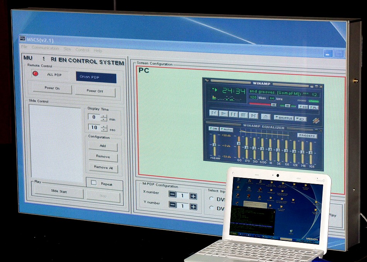The height and width of the screenshot is (262, 367).
Task: Click the seconds display time spinner
Action: click(104, 128)
